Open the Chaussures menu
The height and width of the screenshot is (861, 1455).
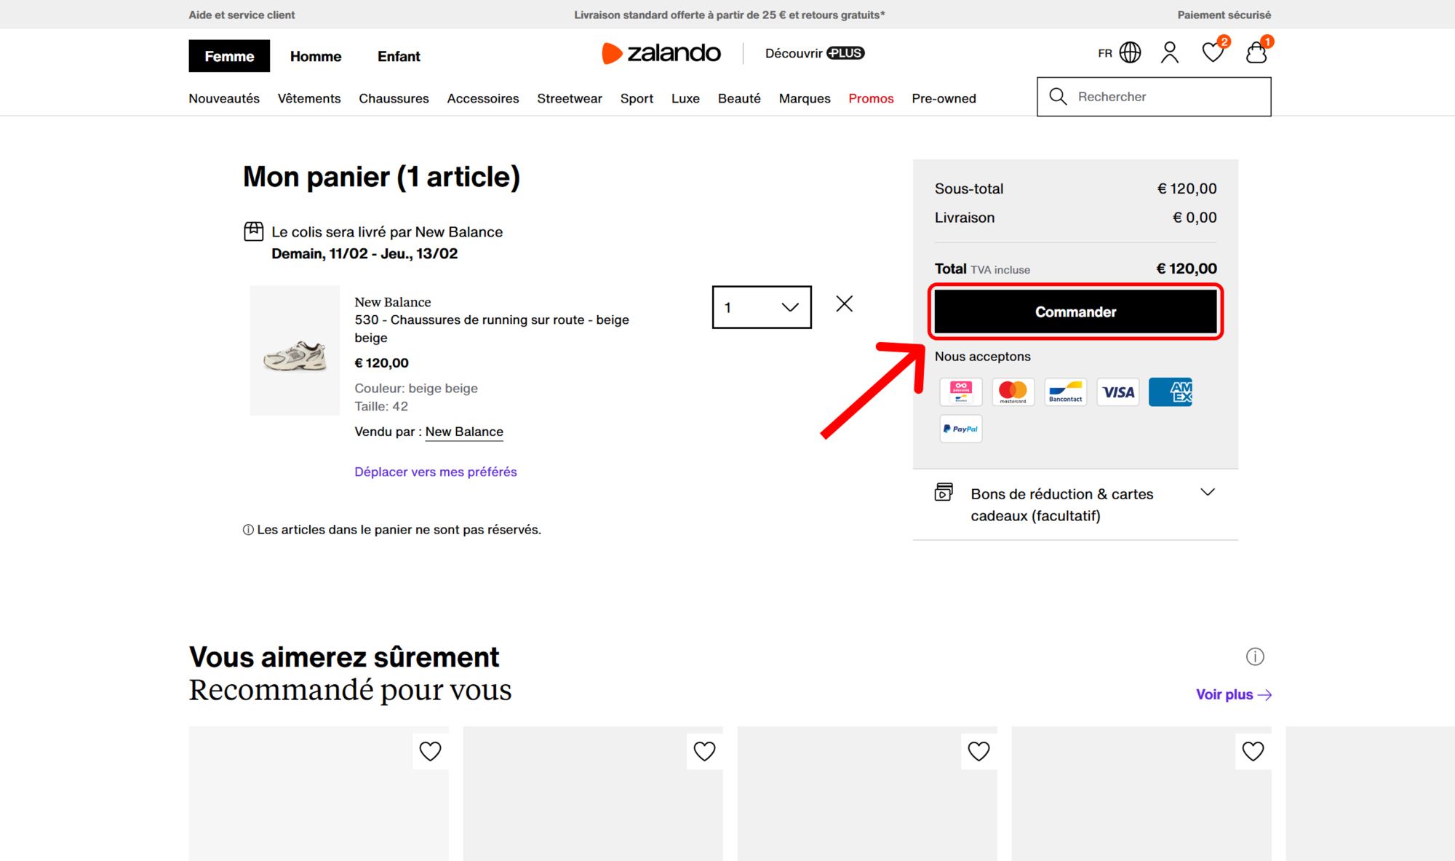click(x=394, y=98)
